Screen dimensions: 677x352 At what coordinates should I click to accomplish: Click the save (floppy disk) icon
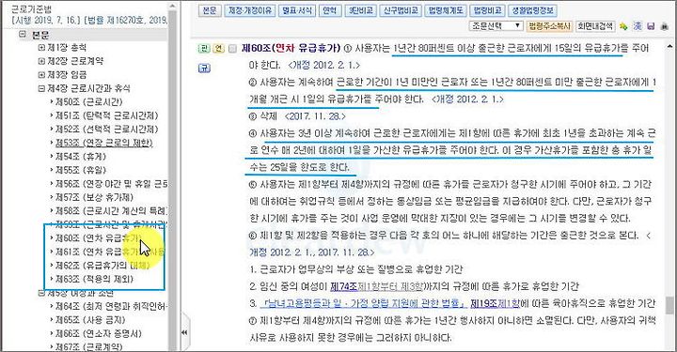tap(651, 26)
